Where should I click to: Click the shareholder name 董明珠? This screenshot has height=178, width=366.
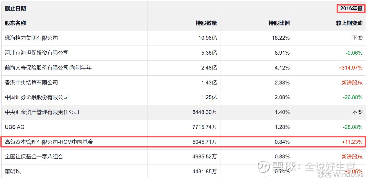(13, 171)
